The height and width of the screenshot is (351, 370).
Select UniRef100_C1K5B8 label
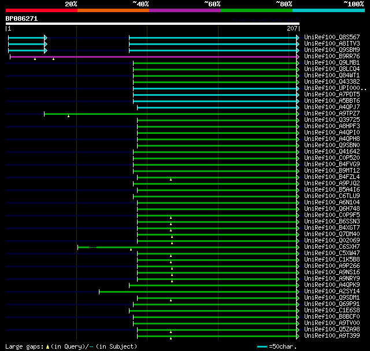tap(332, 260)
